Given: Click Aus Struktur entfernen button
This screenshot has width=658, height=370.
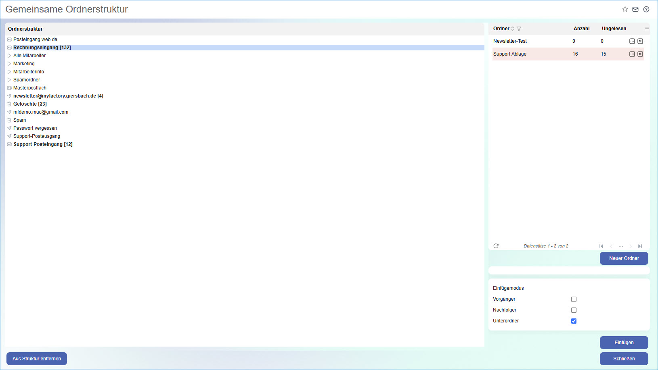Looking at the screenshot, I should [37, 359].
